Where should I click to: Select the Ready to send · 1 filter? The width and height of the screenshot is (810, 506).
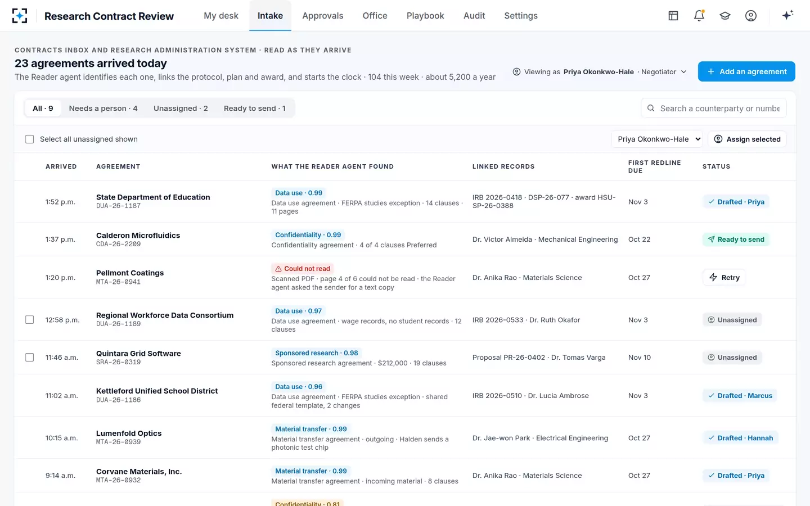(x=255, y=109)
